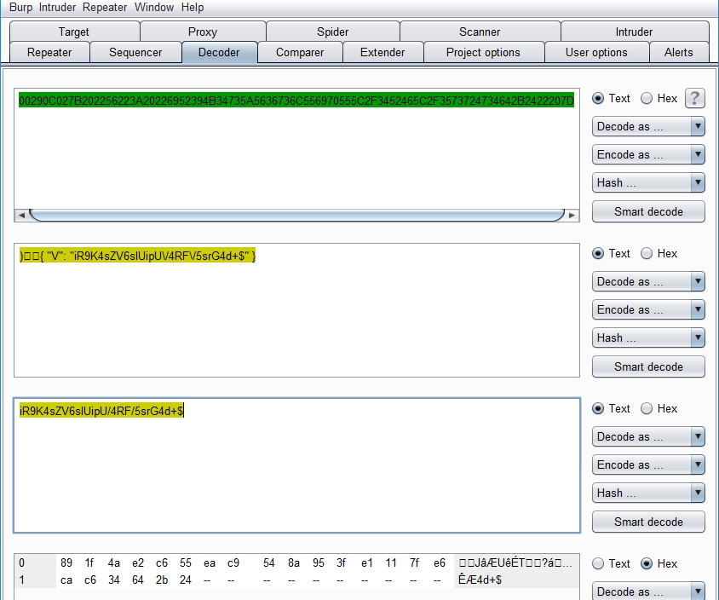This screenshot has width=719, height=600.
Task: Open the Window menu
Action: pos(154,8)
